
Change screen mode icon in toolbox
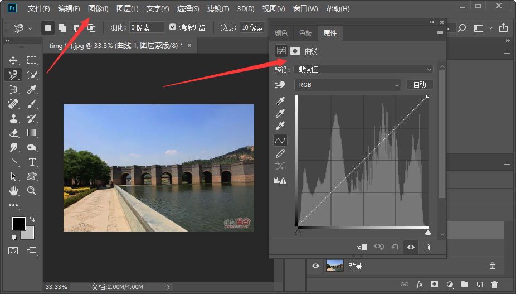pyautogui.click(x=32, y=251)
